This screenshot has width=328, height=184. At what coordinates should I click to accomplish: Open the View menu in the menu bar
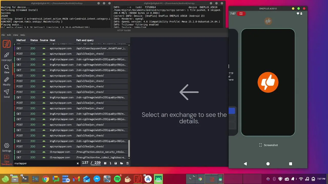[x=16, y=35]
